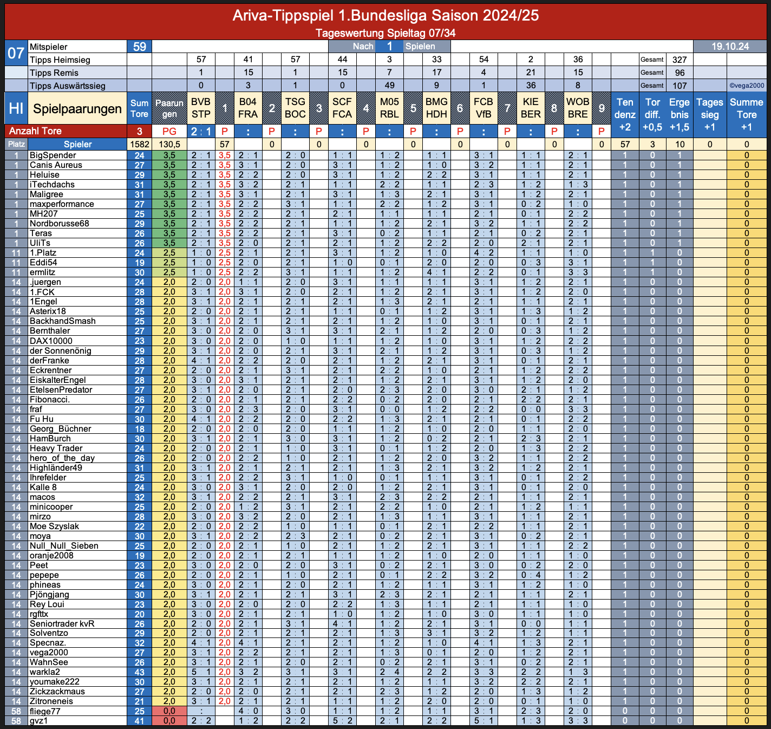Select player name 'Georg_Büchner'
771x729 pixels.
pos(60,428)
